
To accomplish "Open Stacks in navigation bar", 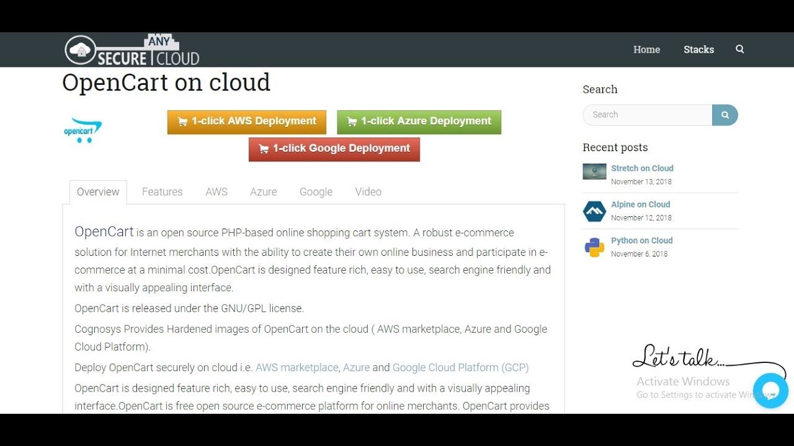I will (698, 50).
